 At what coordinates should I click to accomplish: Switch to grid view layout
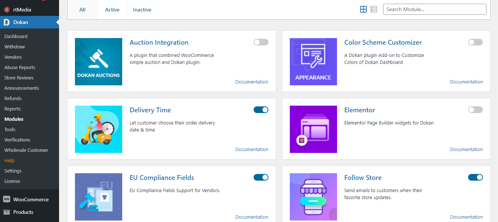[363, 9]
